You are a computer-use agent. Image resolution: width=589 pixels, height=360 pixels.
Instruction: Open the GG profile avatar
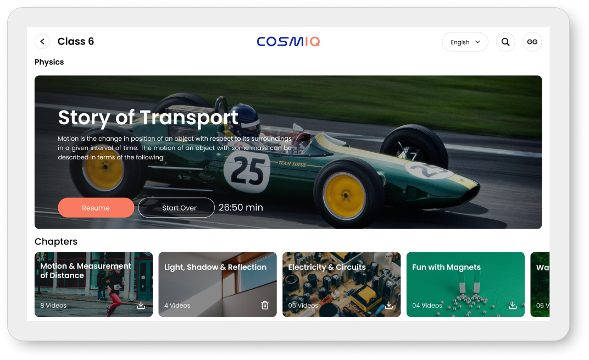click(532, 42)
